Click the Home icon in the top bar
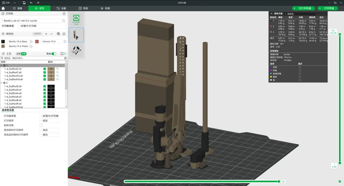Screen dimensions: 344x186 click(3, 8)
